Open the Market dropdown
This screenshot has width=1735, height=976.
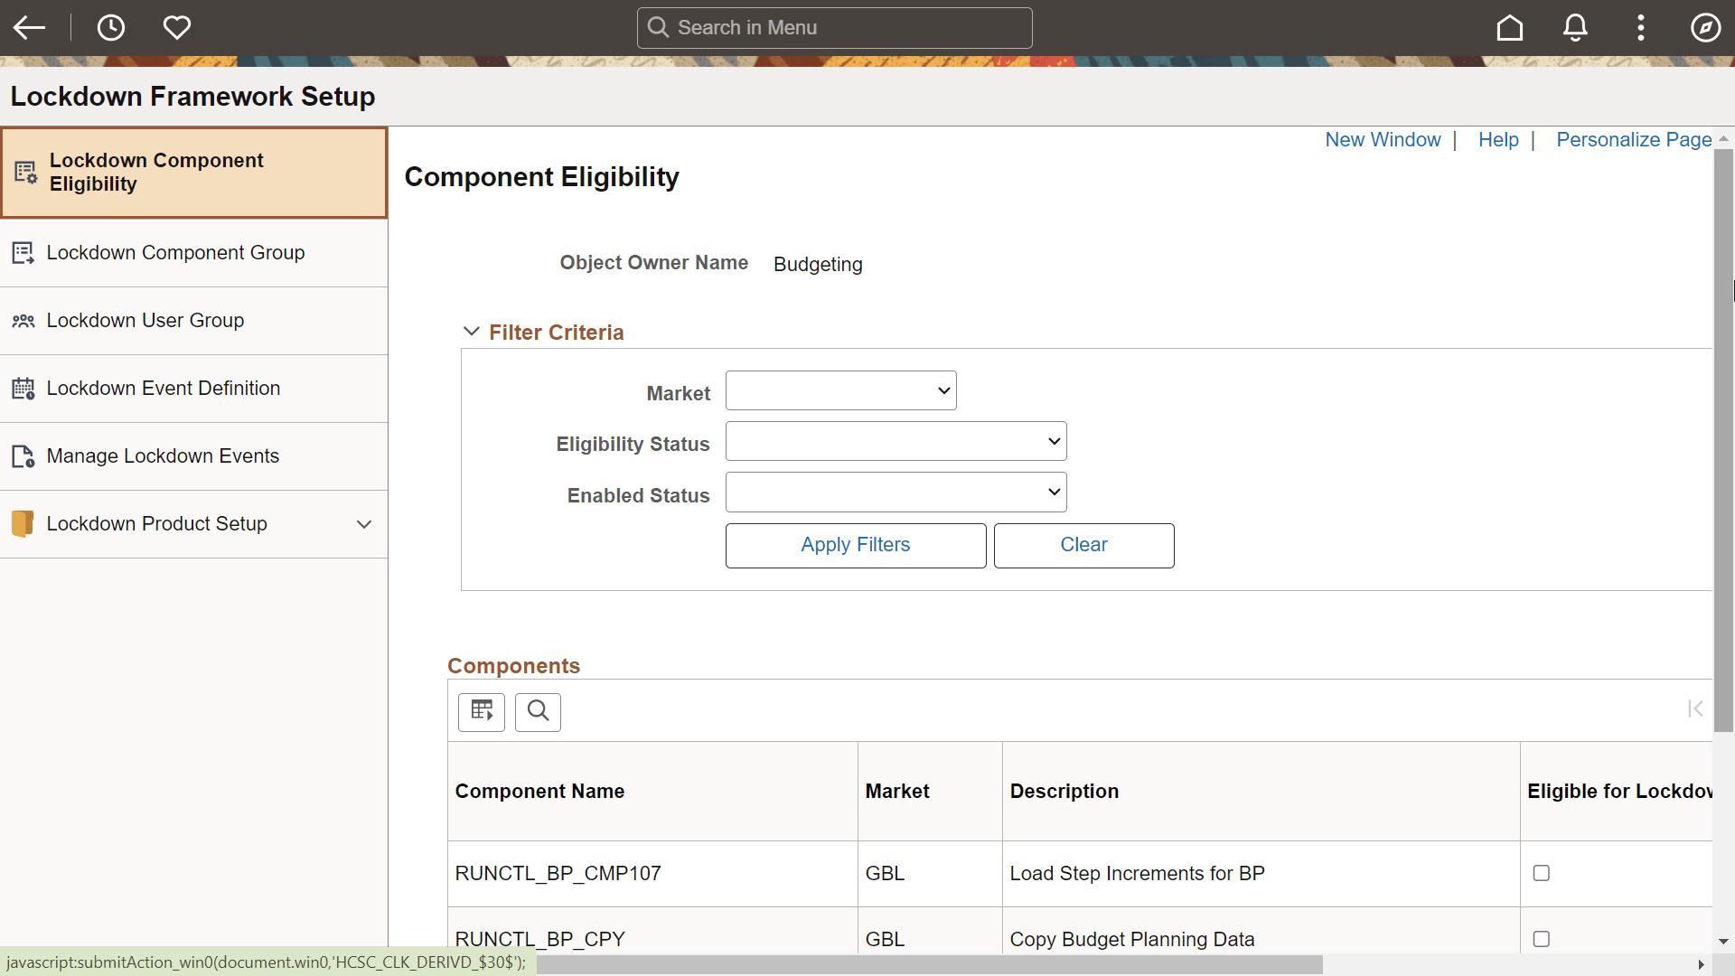coord(840,390)
